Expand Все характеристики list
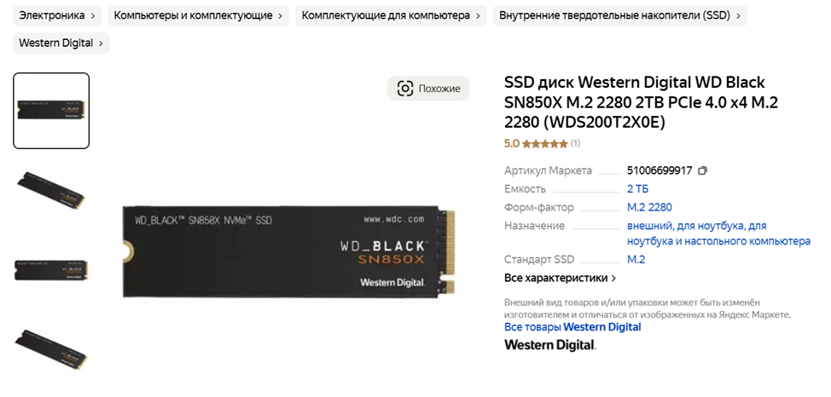831x397 pixels. click(x=560, y=278)
